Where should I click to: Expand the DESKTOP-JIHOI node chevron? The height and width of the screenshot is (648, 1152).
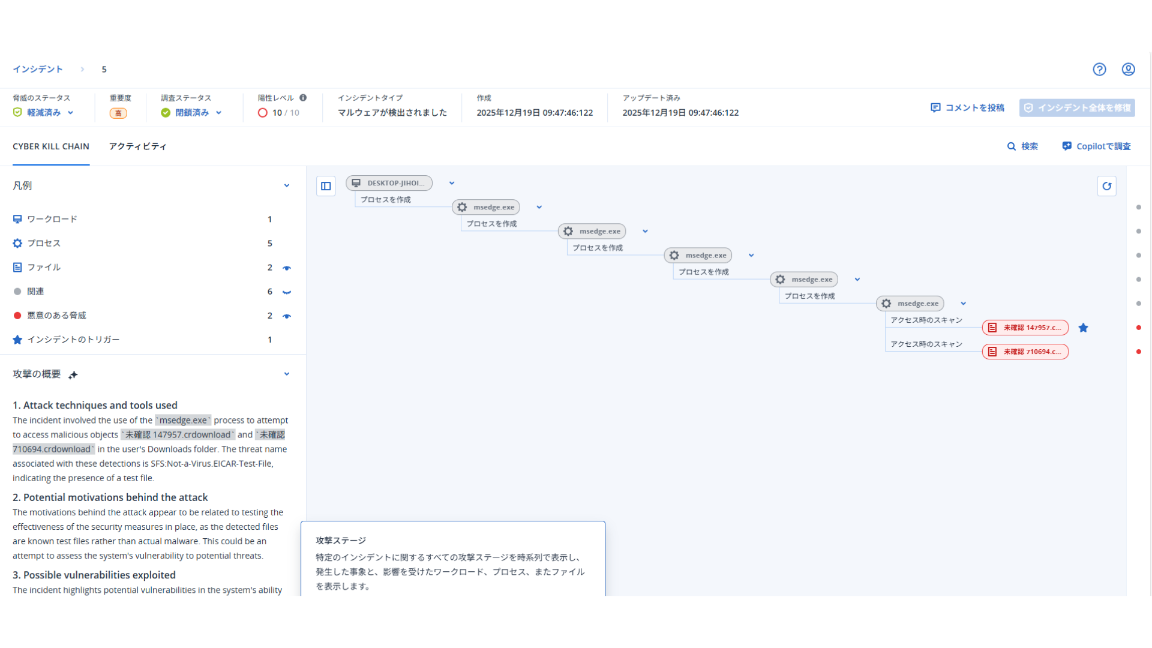[451, 183]
